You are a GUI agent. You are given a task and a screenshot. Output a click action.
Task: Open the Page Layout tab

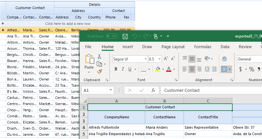[173, 47]
